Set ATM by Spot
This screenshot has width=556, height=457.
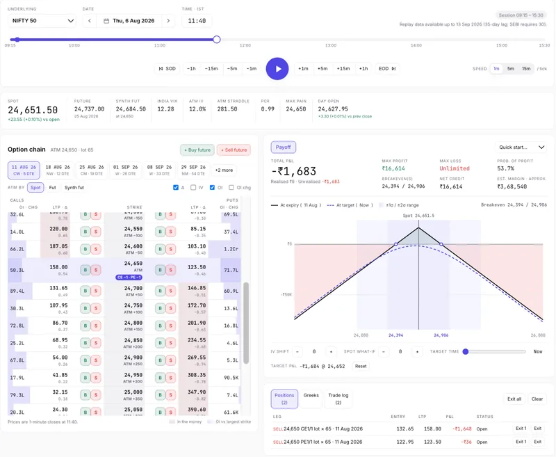(35, 187)
